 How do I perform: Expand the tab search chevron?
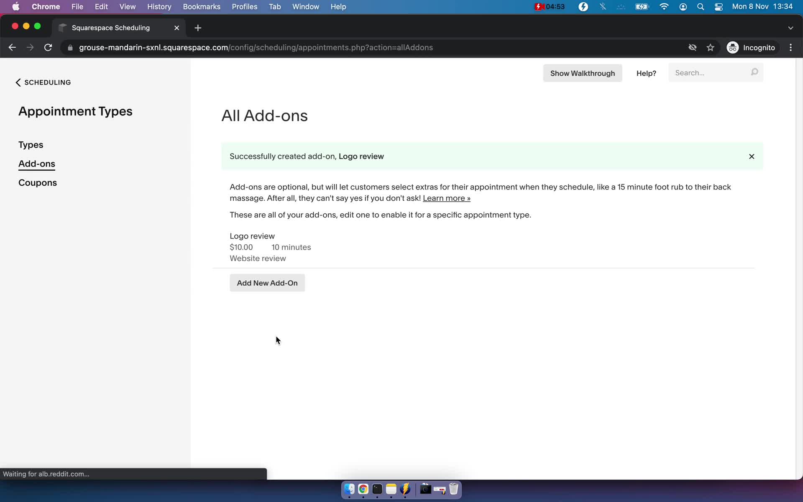[x=790, y=28]
